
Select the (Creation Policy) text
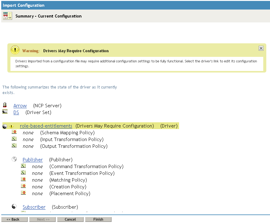[x=68, y=187]
